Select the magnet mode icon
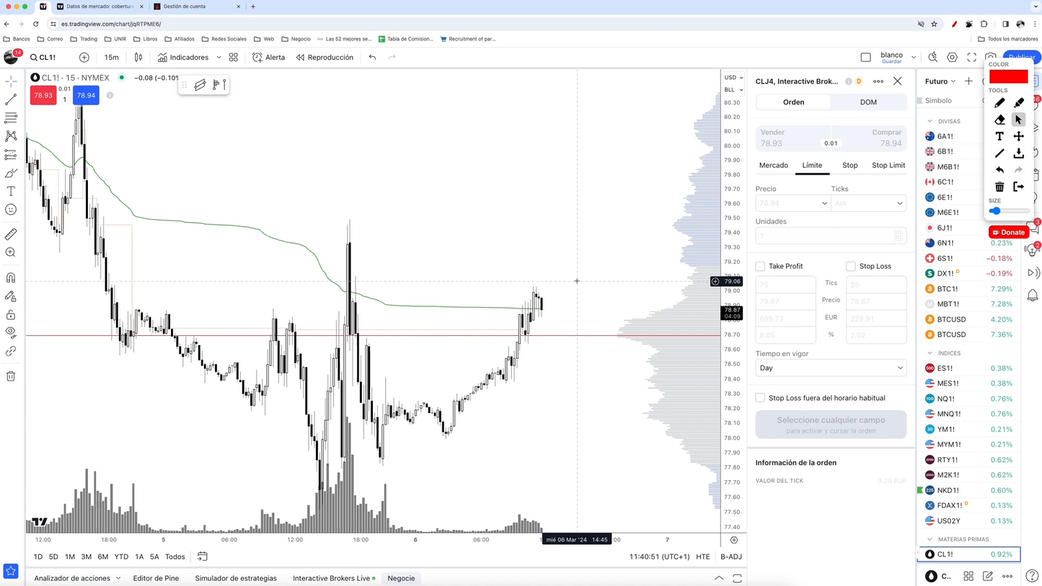 [x=11, y=278]
